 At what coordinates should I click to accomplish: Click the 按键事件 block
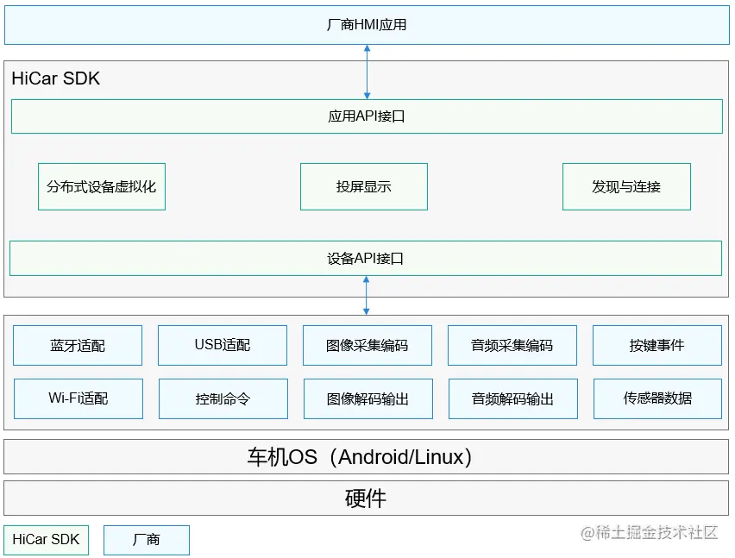(657, 345)
